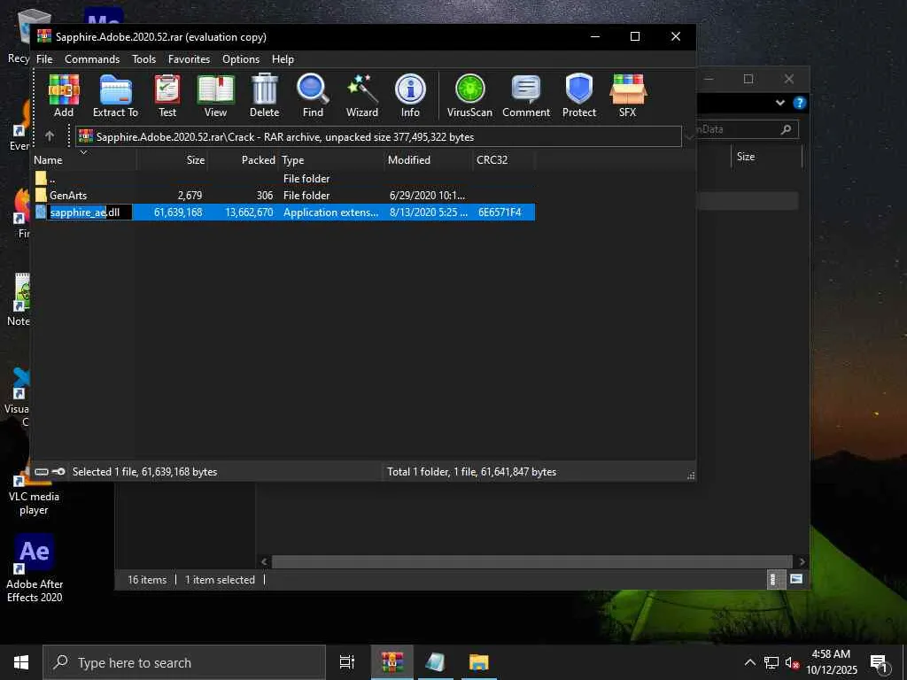Open the Help menu

(283, 59)
